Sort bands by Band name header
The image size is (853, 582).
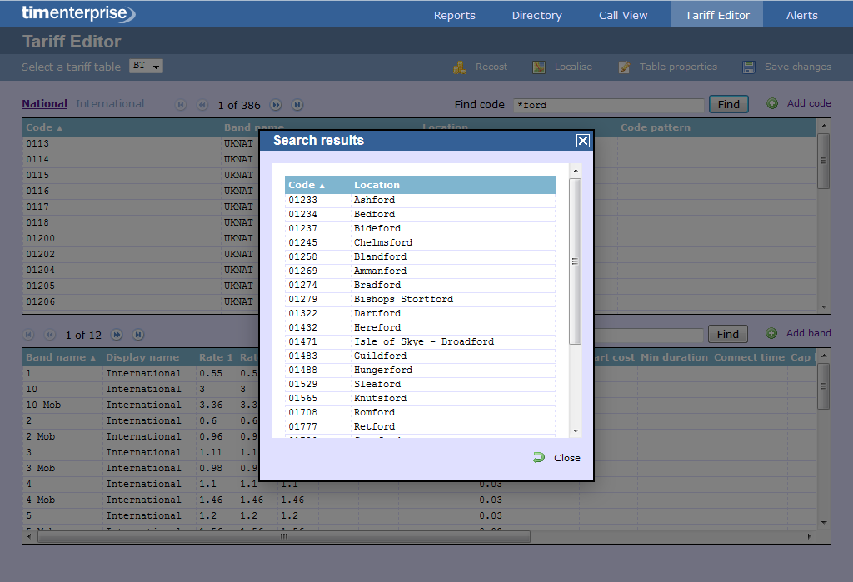point(60,357)
